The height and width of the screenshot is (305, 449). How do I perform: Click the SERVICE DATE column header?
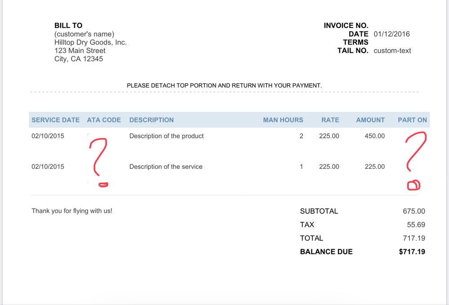55,120
